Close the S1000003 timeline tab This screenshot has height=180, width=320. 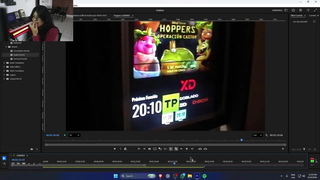pyautogui.click(x=11, y=155)
